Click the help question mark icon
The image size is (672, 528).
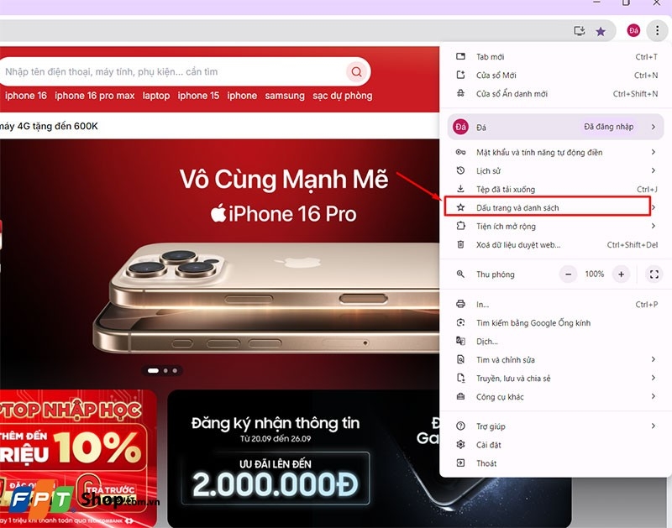[x=460, y=426]
